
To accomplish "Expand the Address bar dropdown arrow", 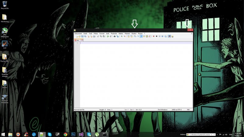I will (211, 135).
